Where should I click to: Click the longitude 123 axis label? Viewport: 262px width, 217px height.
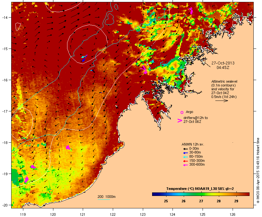pyautogui.click(x=143, y=214)
